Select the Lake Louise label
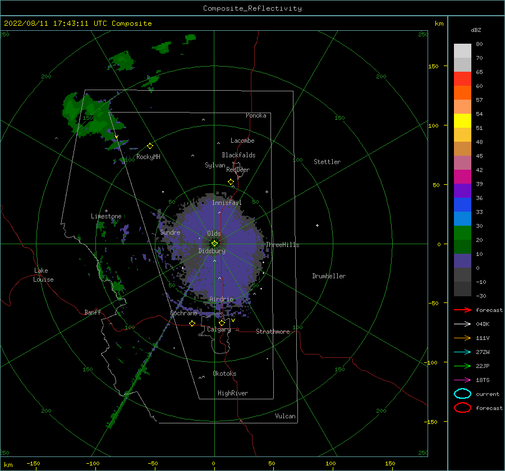Viewport: 505px width, 471px height. pos(43,275)
